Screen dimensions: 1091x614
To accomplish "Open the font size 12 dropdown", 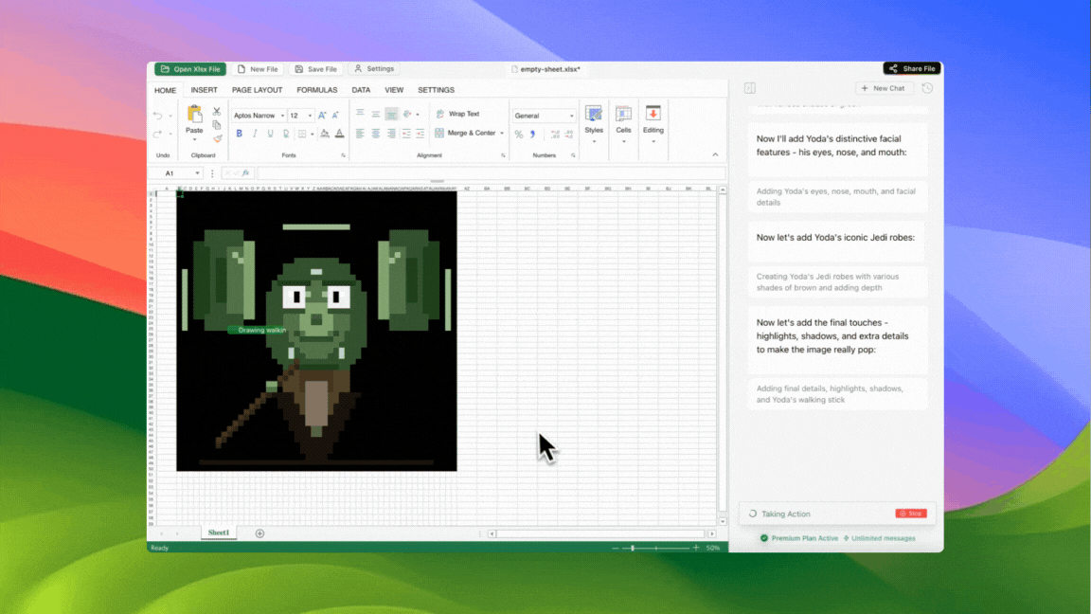I will [310, 116].
